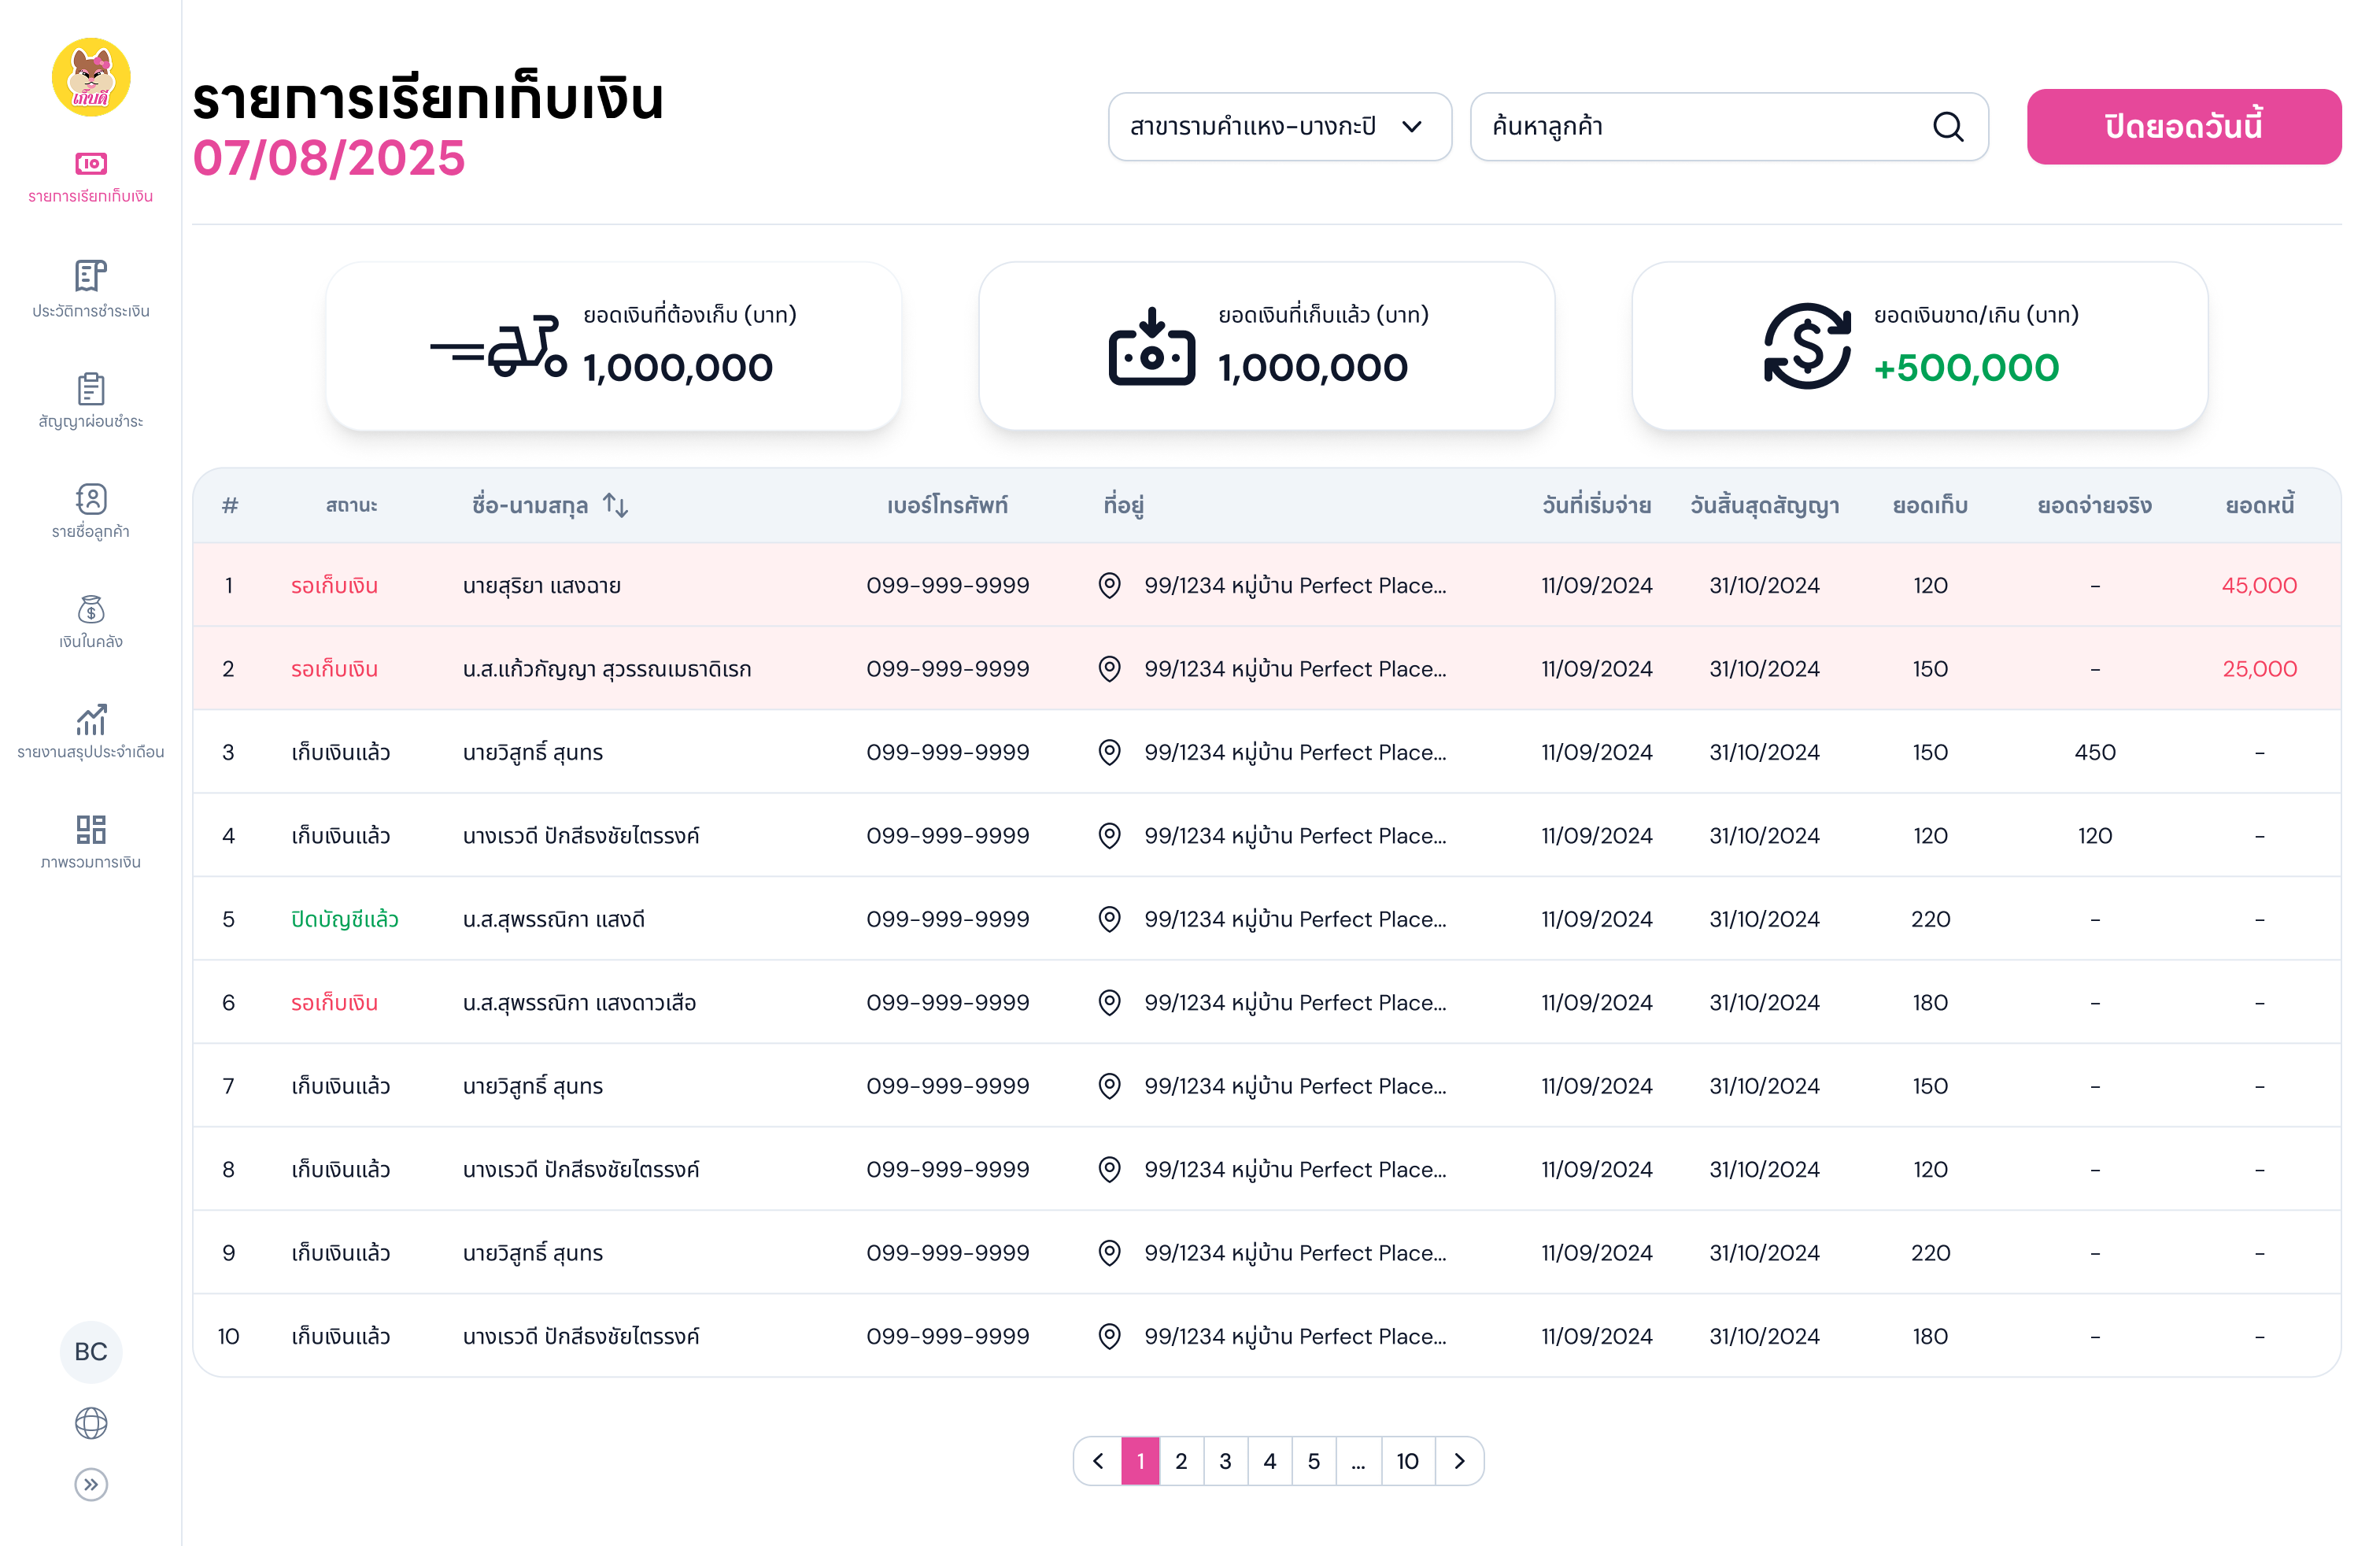The width and height of the screenshot is (2380, 1546).
Task: Switch to pagination page 3
Action: coord(1226,1460)
